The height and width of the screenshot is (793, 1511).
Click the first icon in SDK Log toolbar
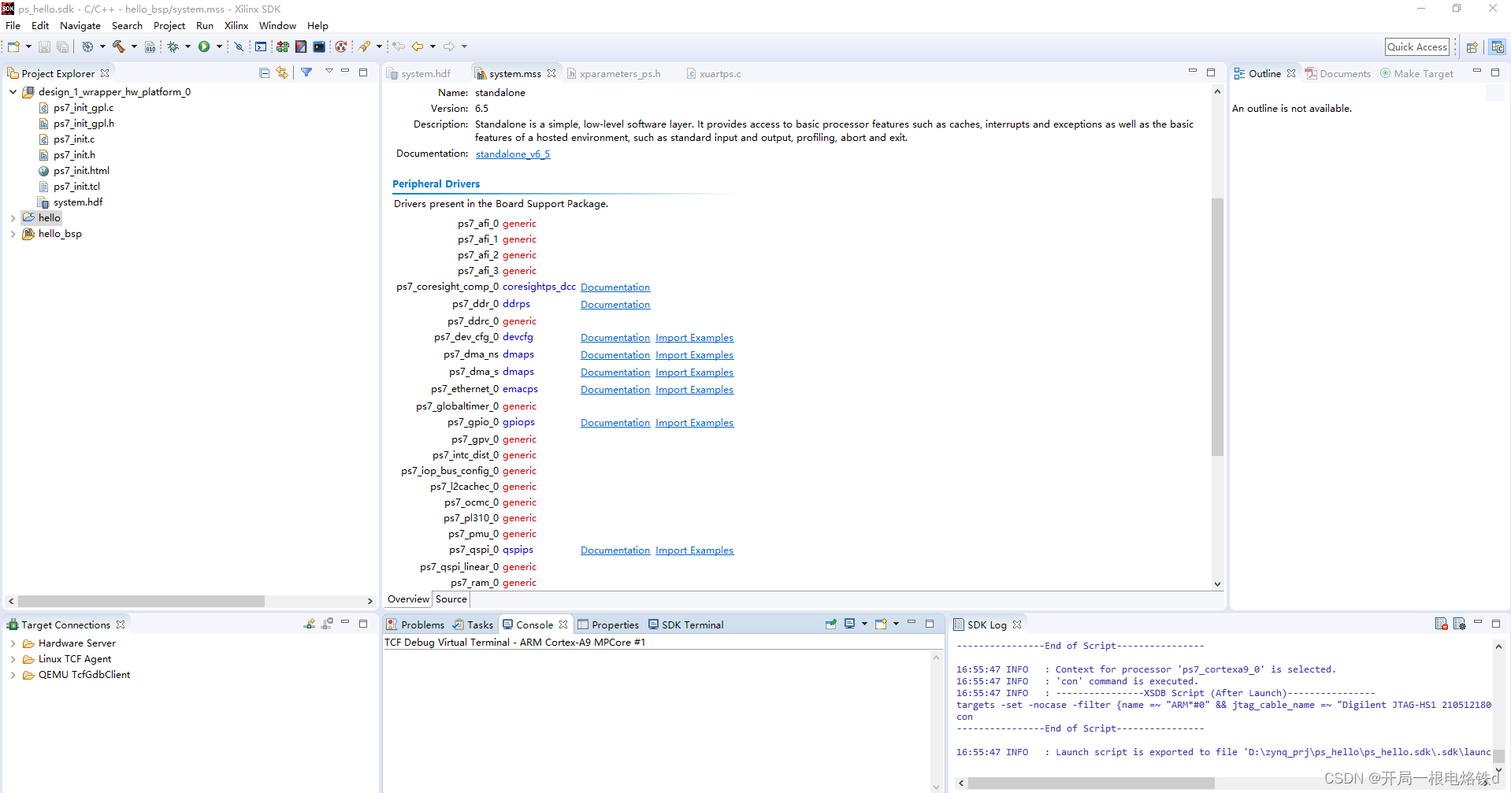1441,624
